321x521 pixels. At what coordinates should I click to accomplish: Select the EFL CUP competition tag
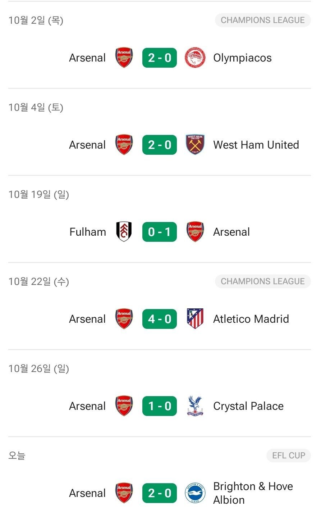click(289, 456)
